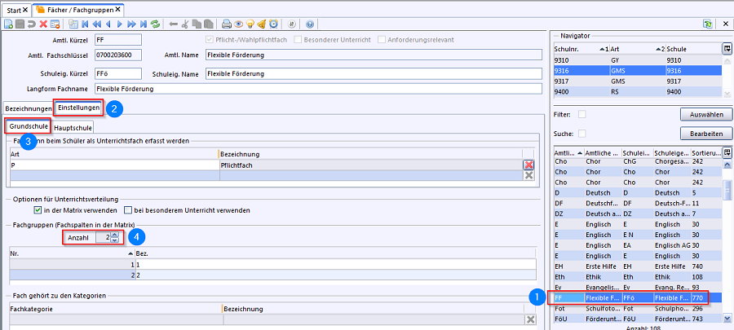734x330 pixels.
Task: Select Fachgruppe row number 2
Action: click(x=273, y=275)
